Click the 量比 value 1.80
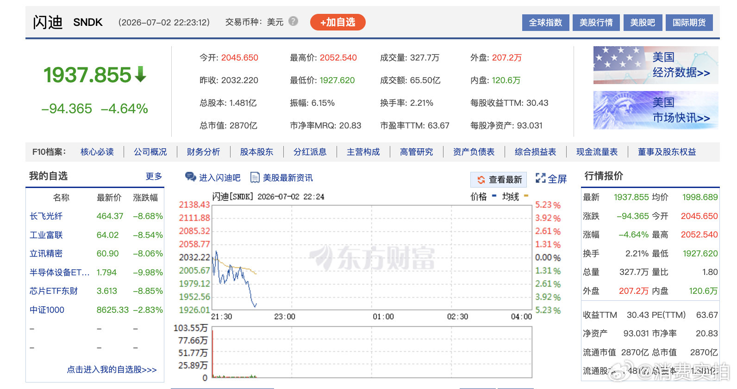Image resolution: width=737 pixels, height=389 pixels. click(x=710, y=272)
